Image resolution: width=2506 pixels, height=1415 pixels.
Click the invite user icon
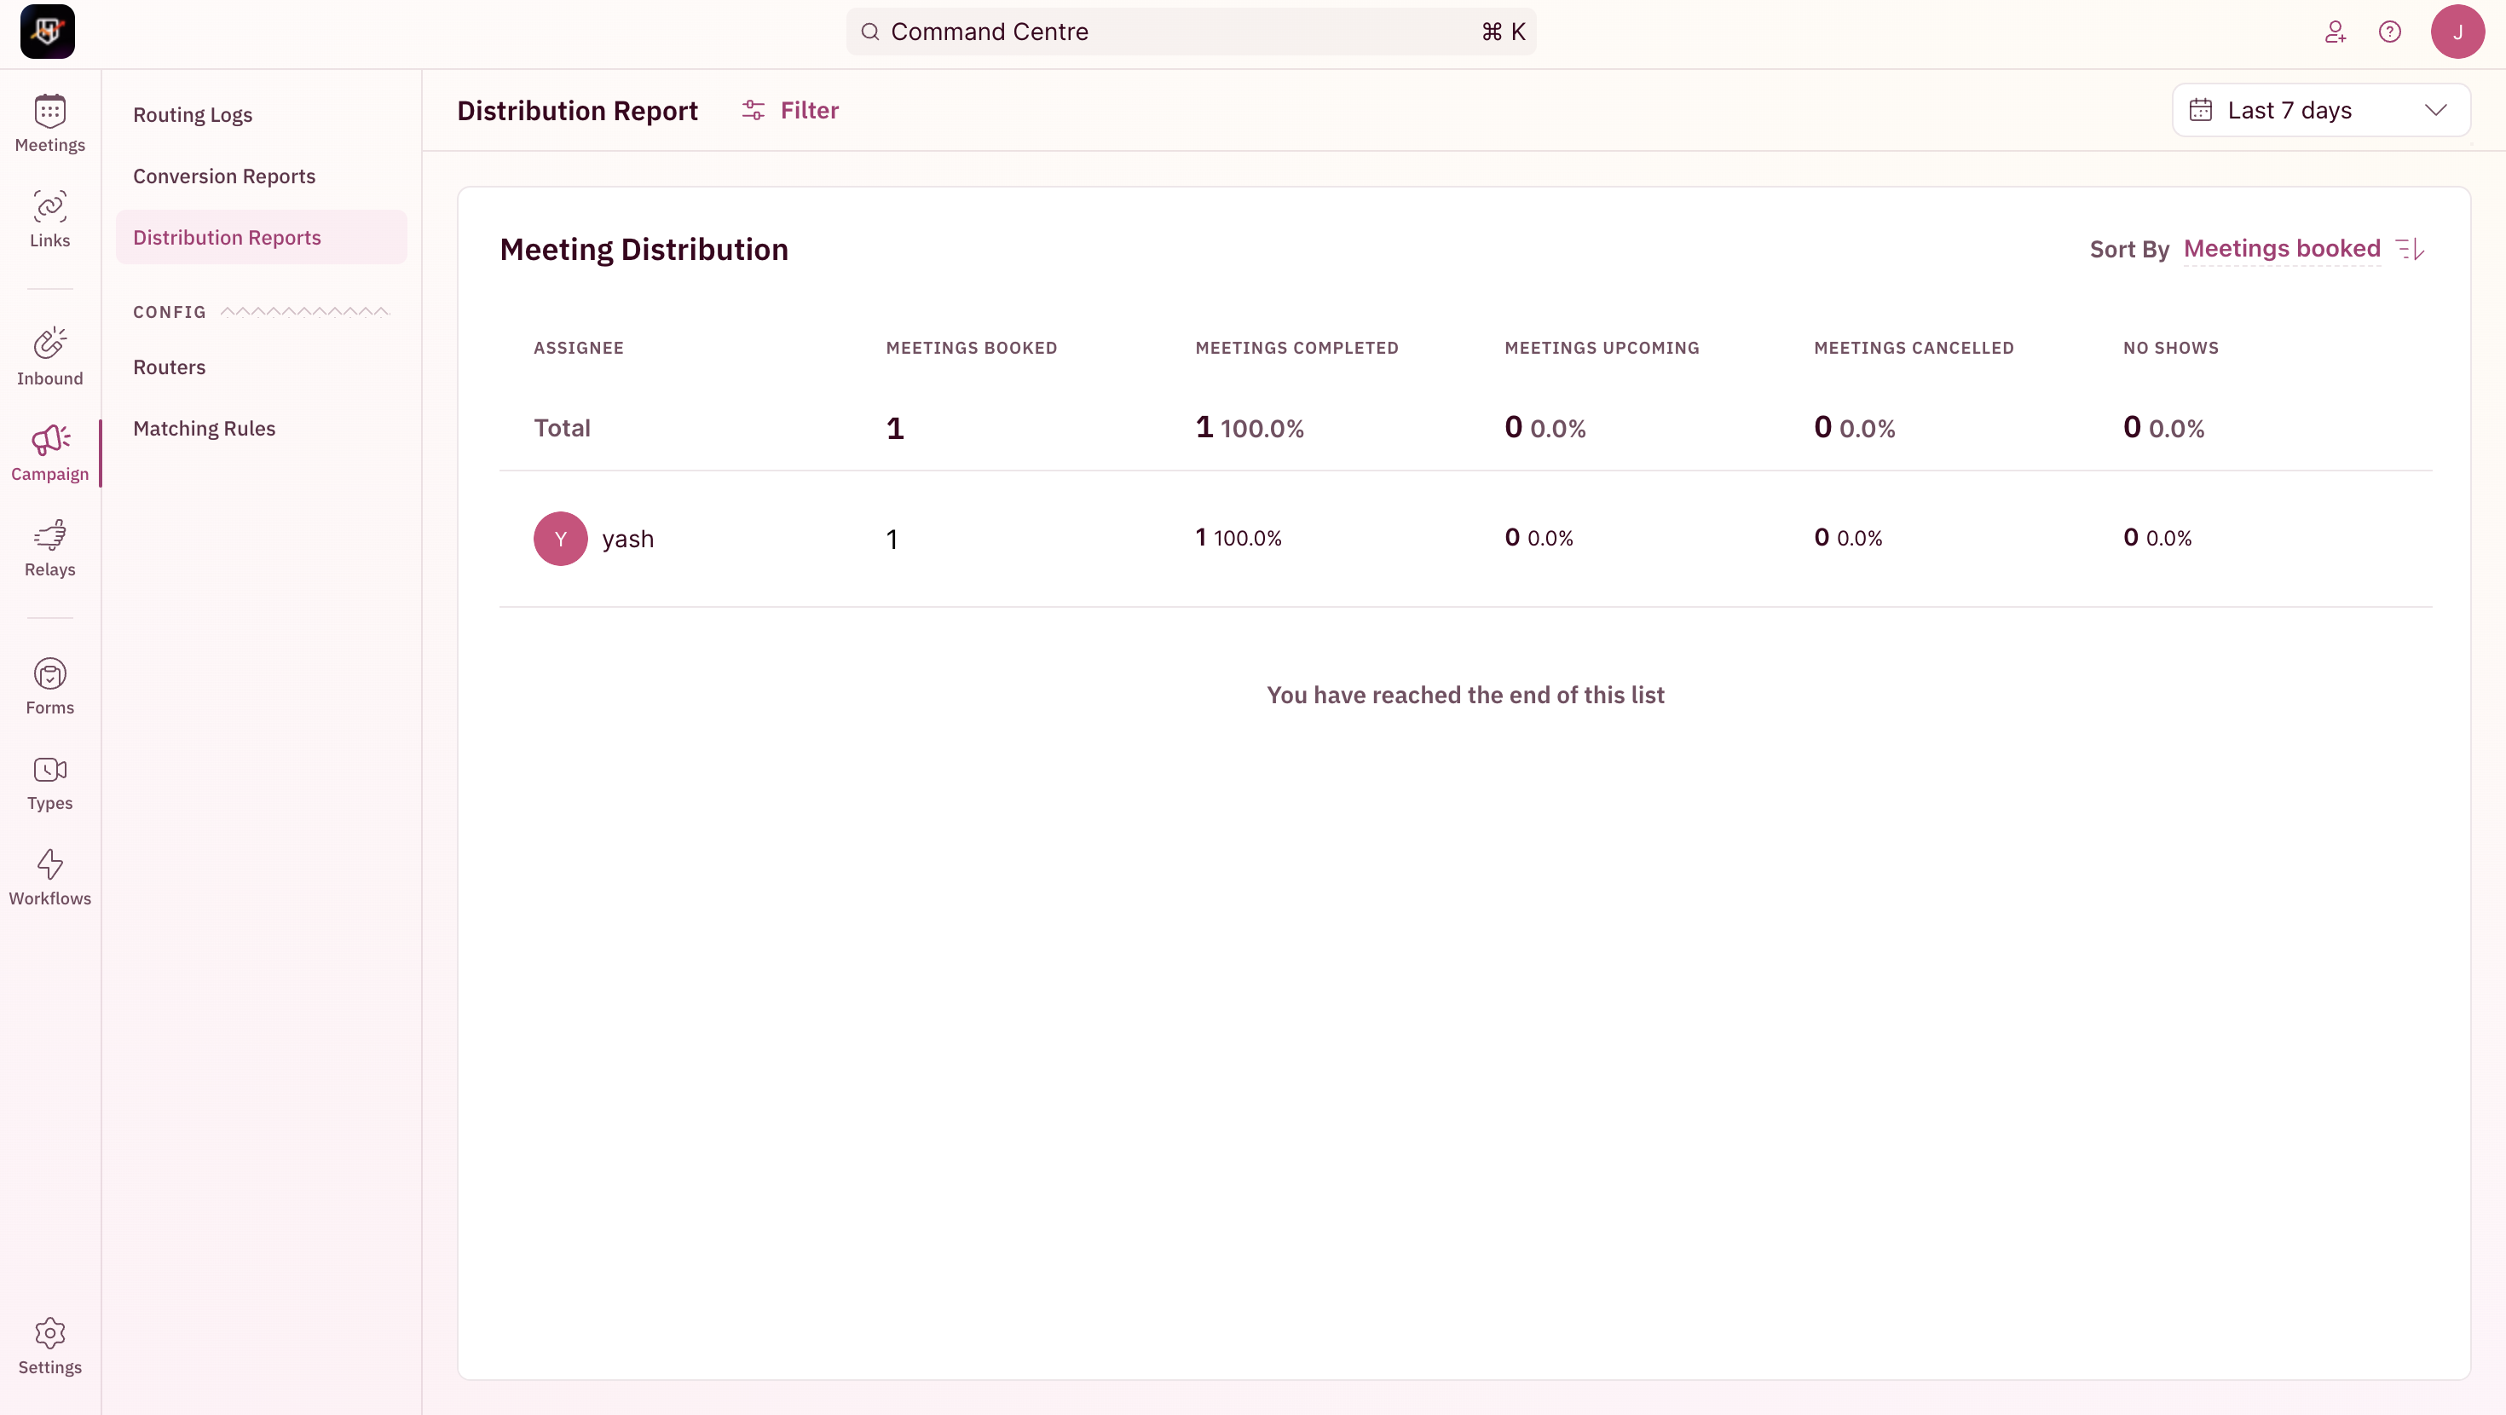[x=2335, y=32]
